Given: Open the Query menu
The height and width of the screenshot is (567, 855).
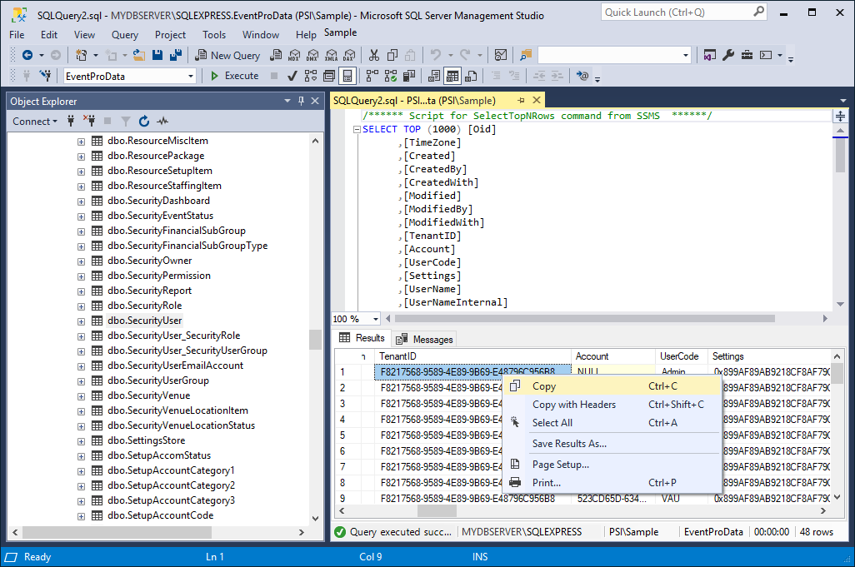Looking at the screenshot, I should tap(125, 35).
